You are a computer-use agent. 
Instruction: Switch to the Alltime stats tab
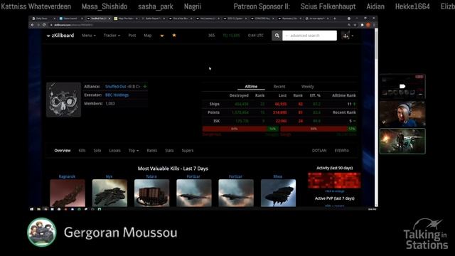[x=251, y=87]
